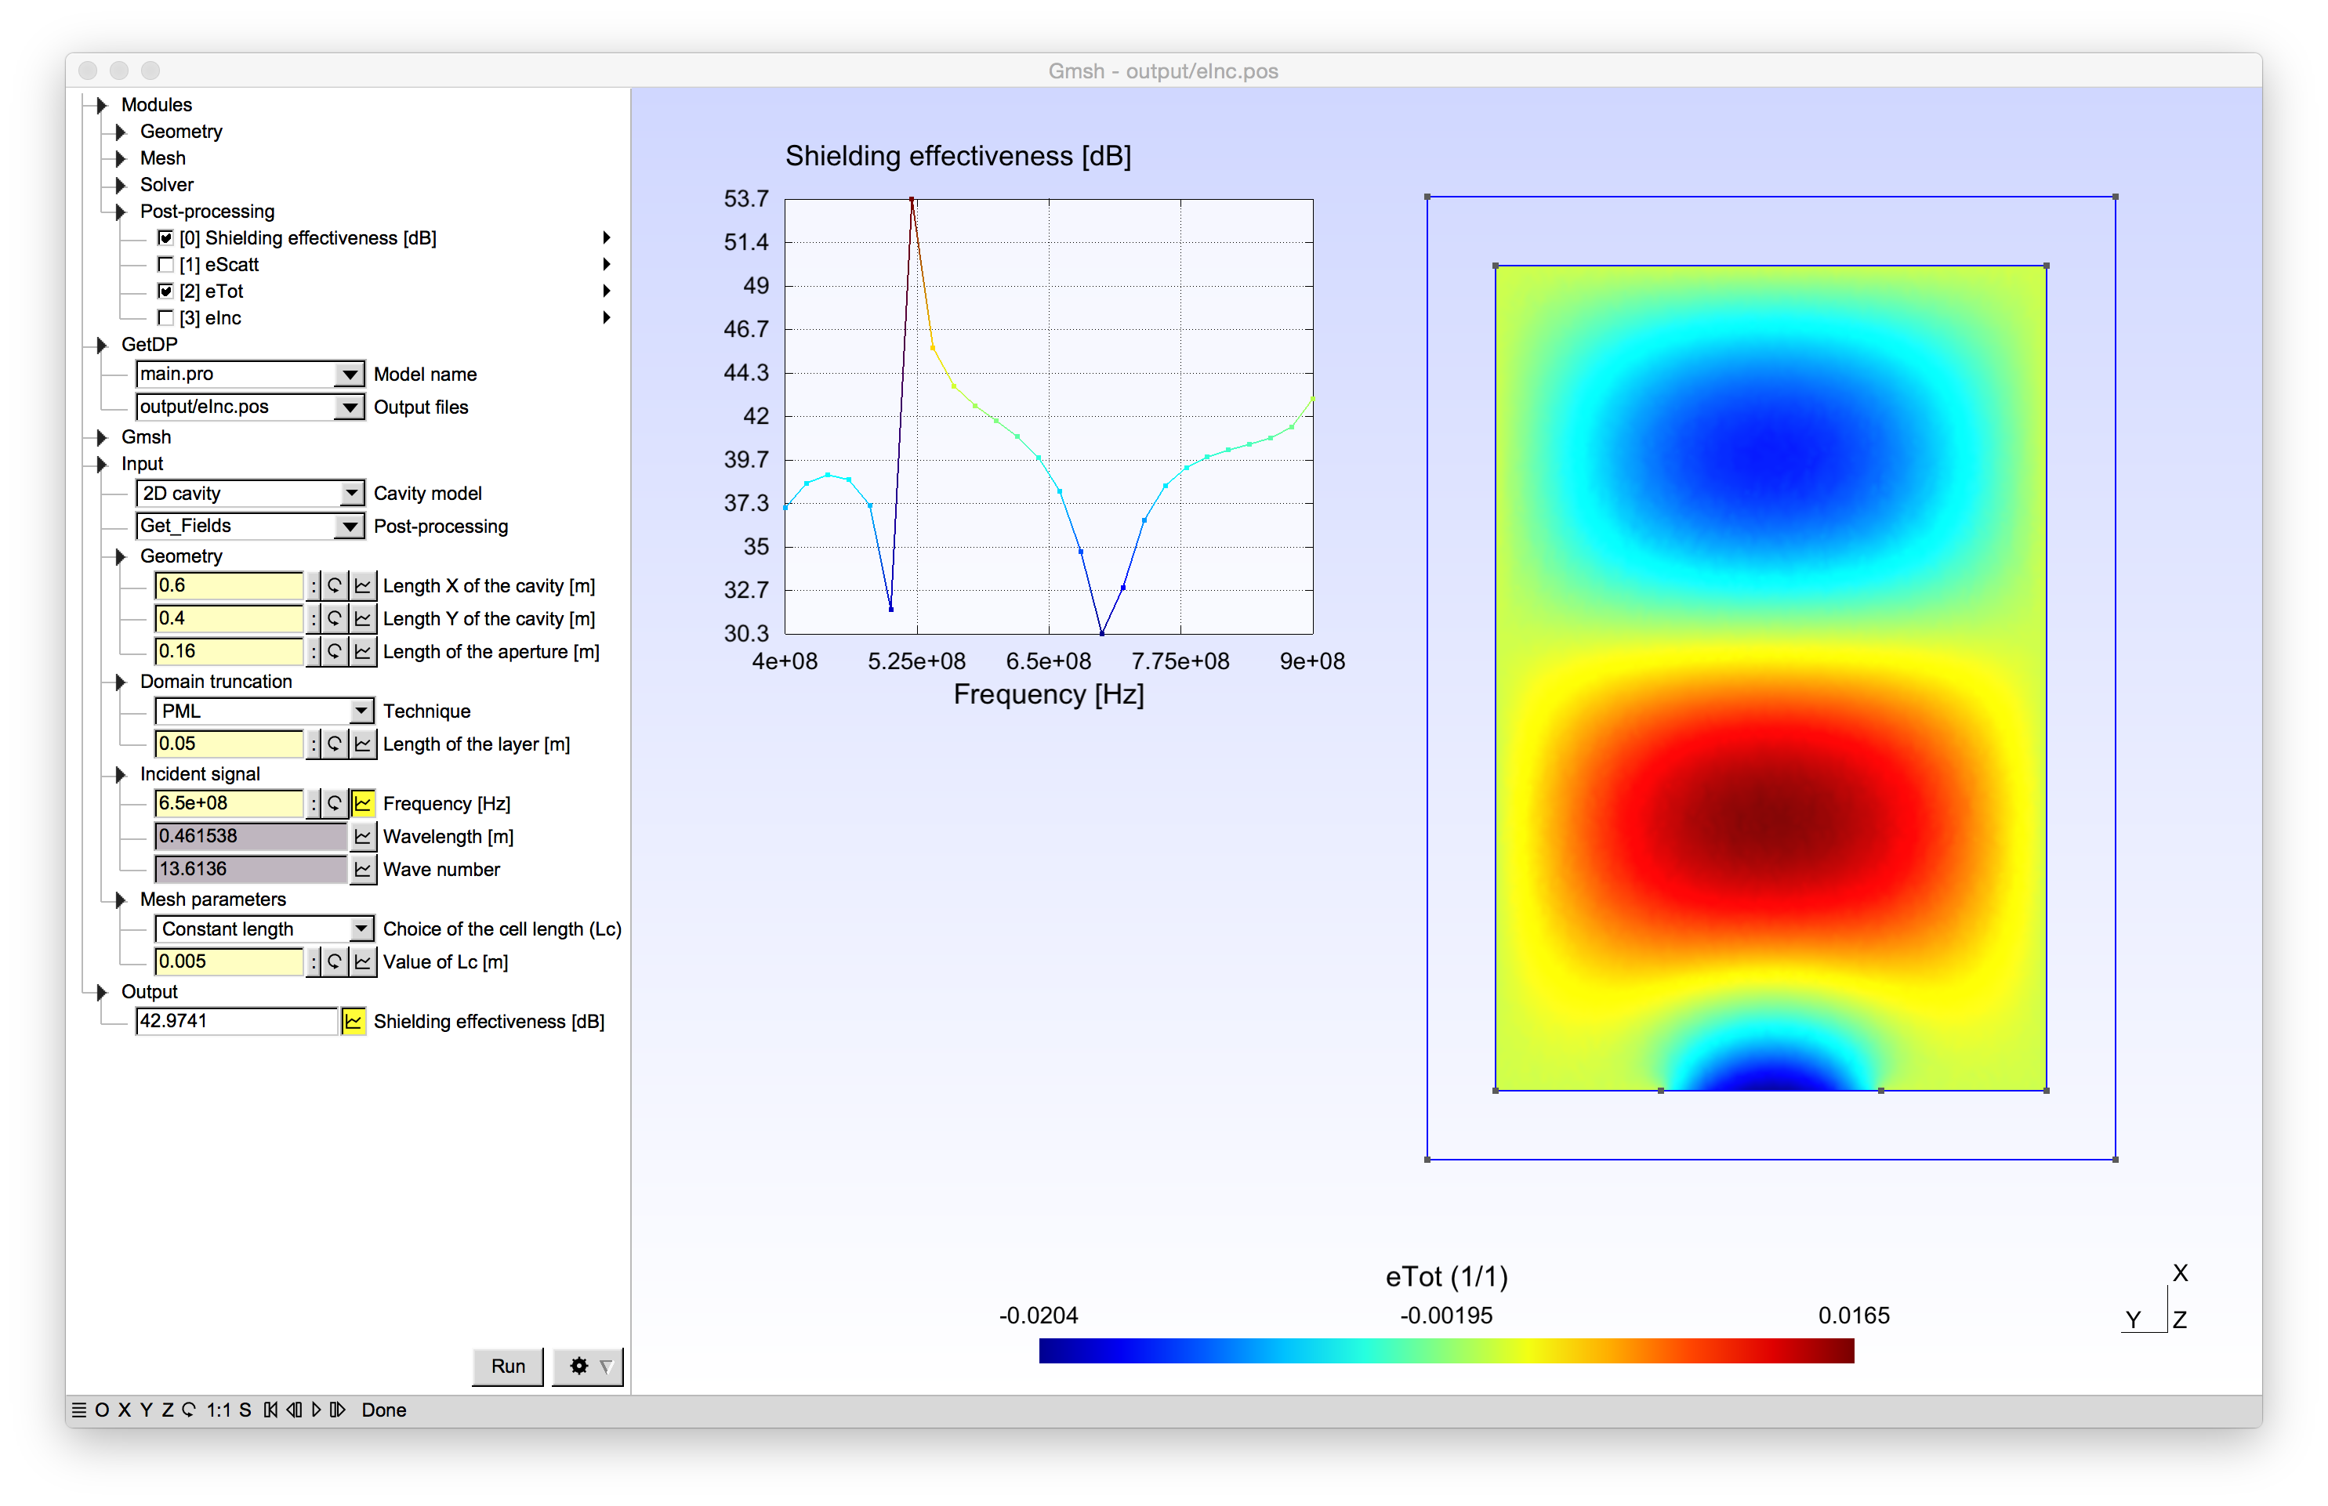Viewport: 2328px width, 1506px height.
Task: Click the Shielding effectiveness output value field
Action: [x=236, y=1022]
